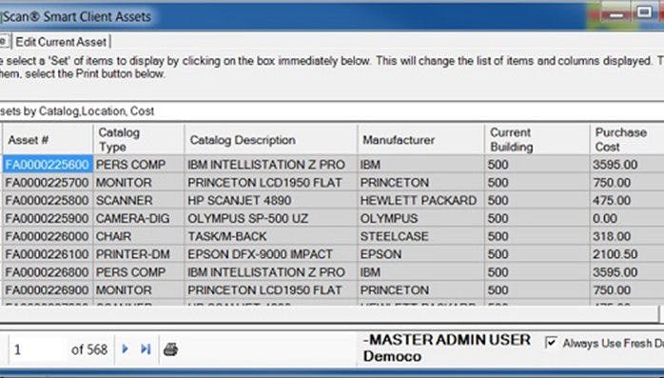Select asset FA0000225600 cell

pyautogui.click(x=48, y=165)
